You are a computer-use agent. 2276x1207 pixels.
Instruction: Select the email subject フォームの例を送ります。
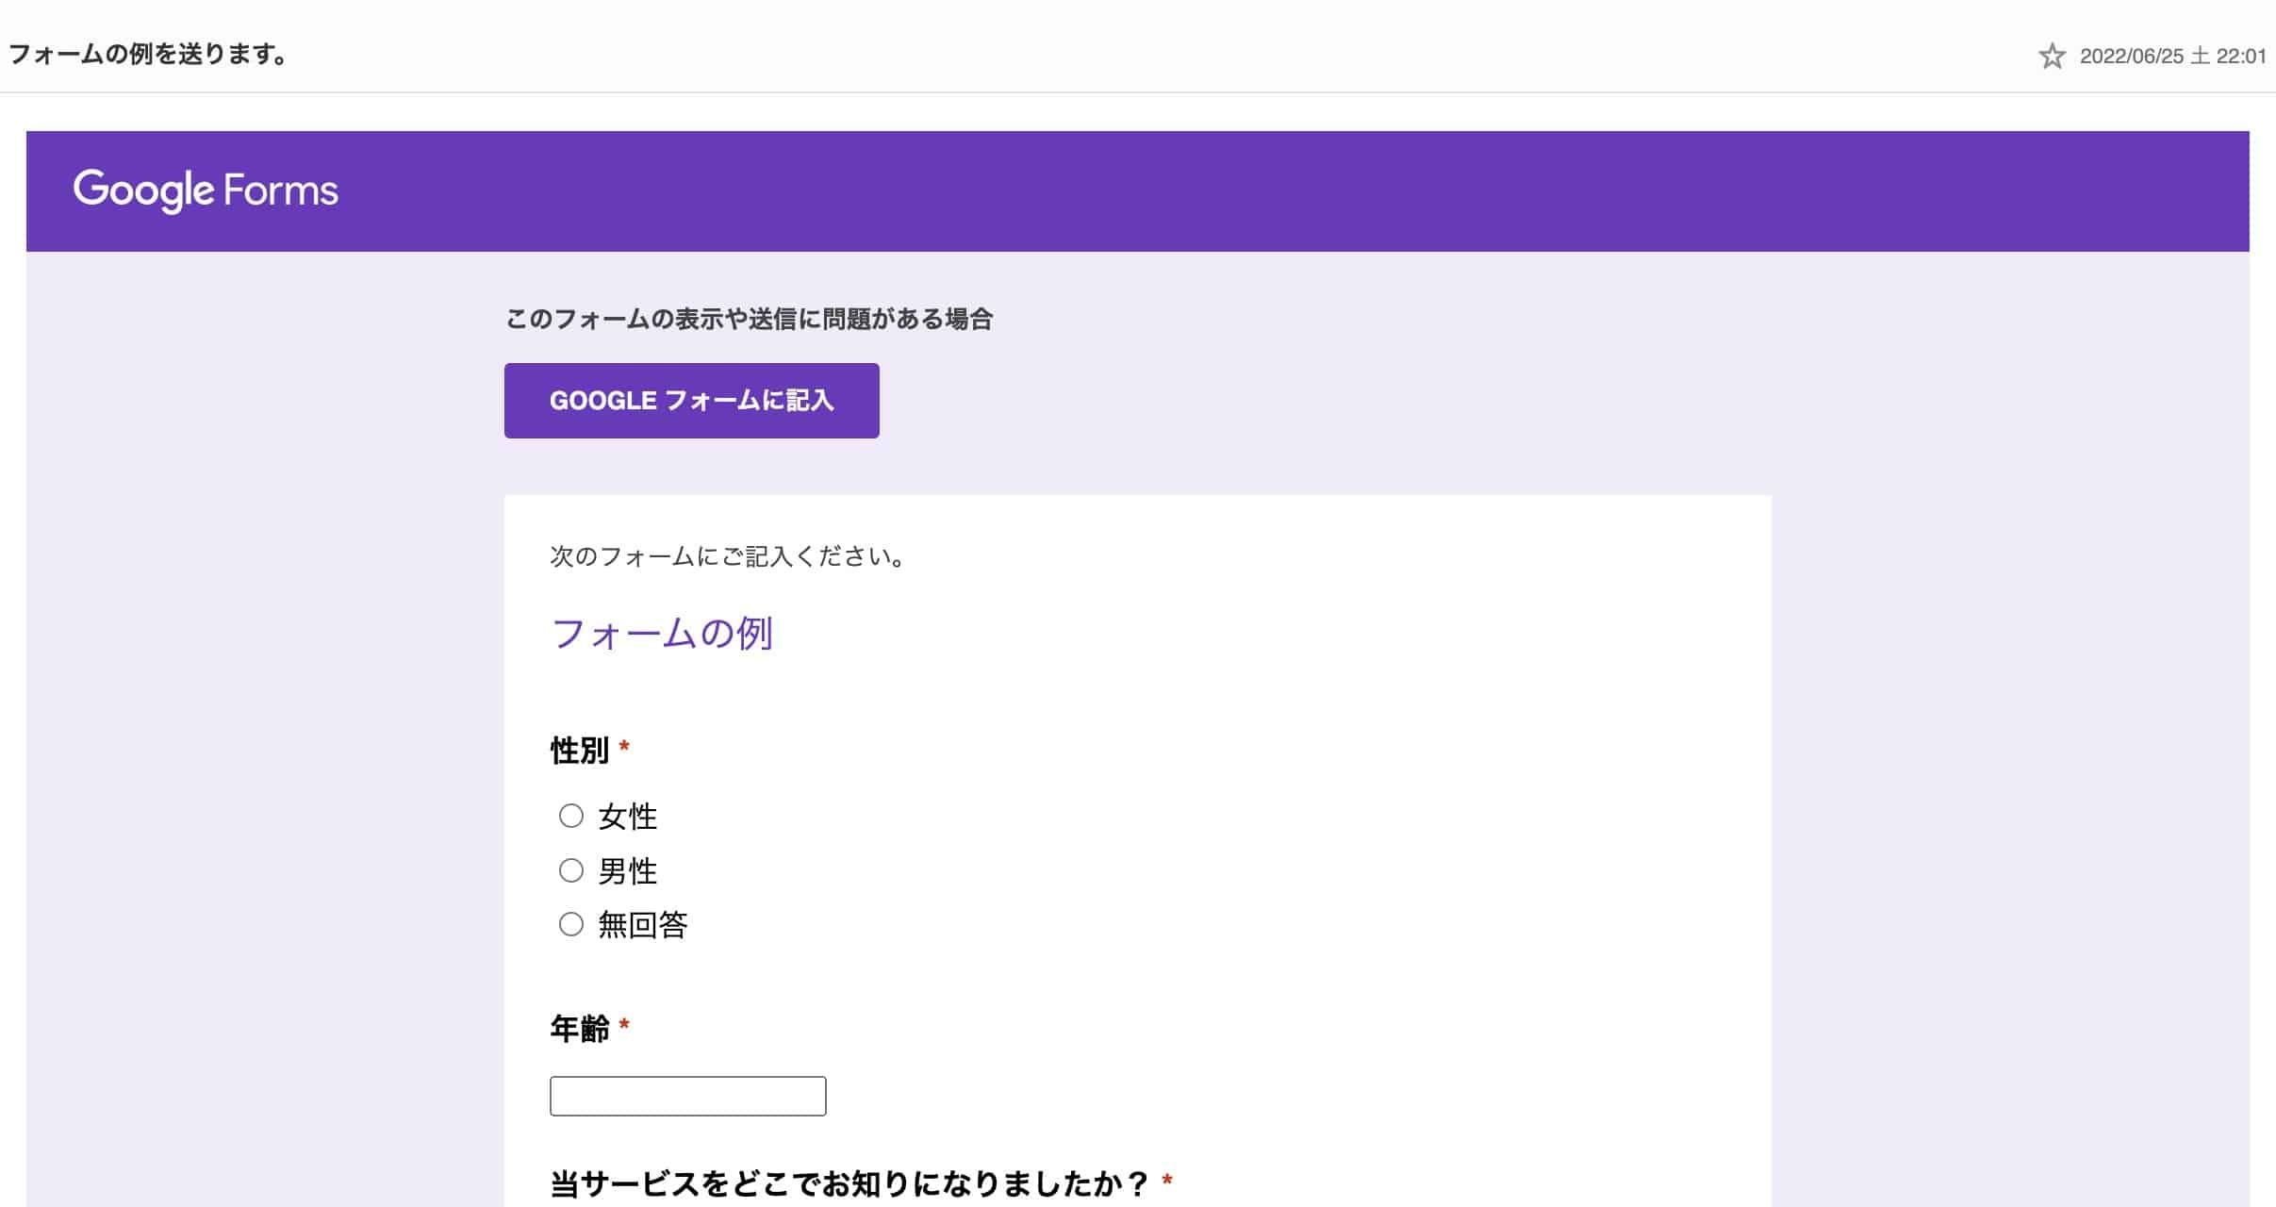tap(147, 54)
